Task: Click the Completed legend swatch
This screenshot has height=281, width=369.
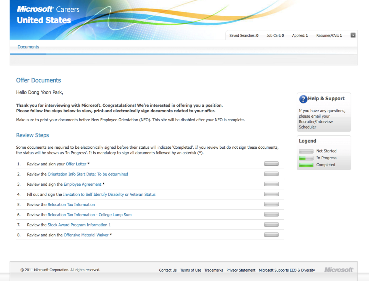Action: [x=306, y=165]
